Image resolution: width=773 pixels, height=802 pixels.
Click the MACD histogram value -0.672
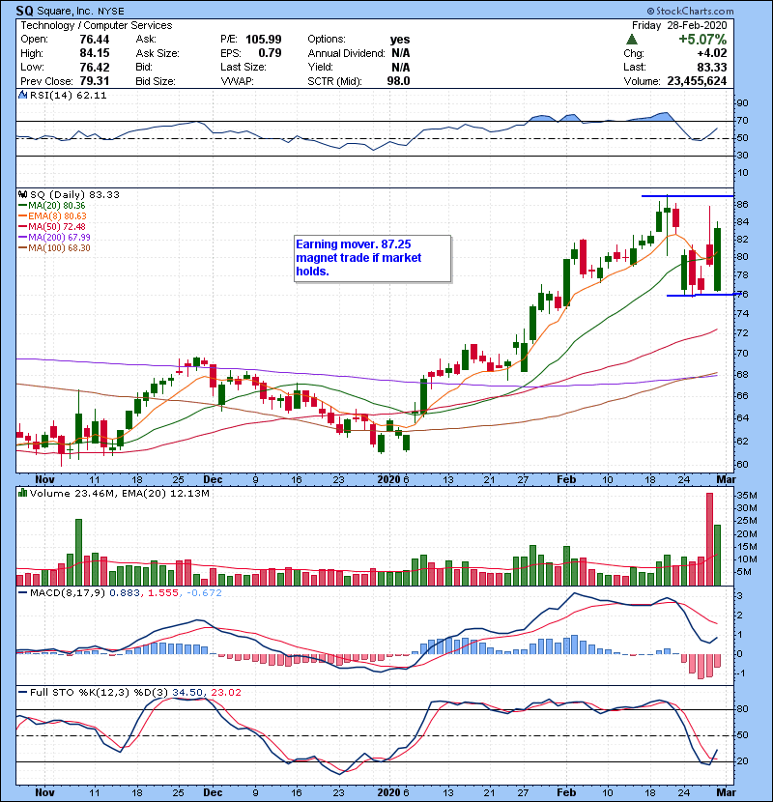204,593
